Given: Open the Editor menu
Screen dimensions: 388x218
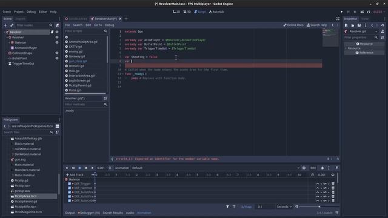Looking at the screenshot, I should [x=43, y=12].
